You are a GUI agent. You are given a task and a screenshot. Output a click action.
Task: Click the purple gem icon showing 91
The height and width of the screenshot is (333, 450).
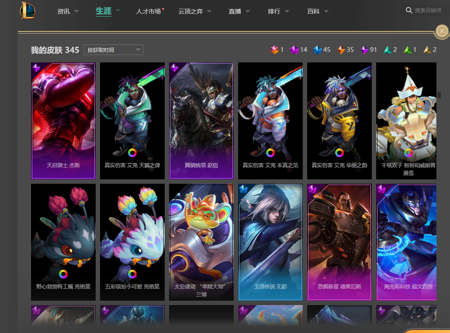pos(364,50)
